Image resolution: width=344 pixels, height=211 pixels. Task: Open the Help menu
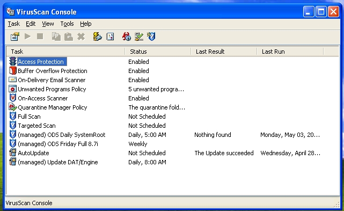[85, 24]
